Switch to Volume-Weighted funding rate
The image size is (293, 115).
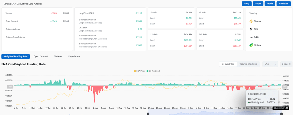pos(248,64)
